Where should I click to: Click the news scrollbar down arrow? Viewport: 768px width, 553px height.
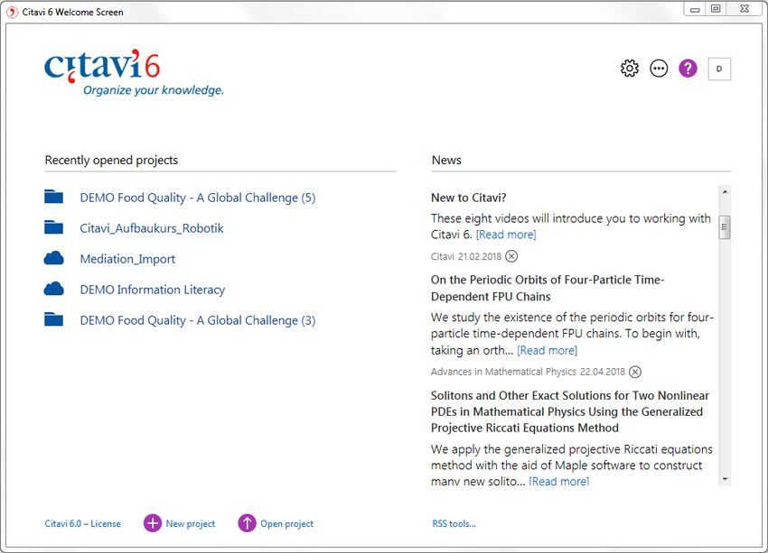[x=725, y=479]
